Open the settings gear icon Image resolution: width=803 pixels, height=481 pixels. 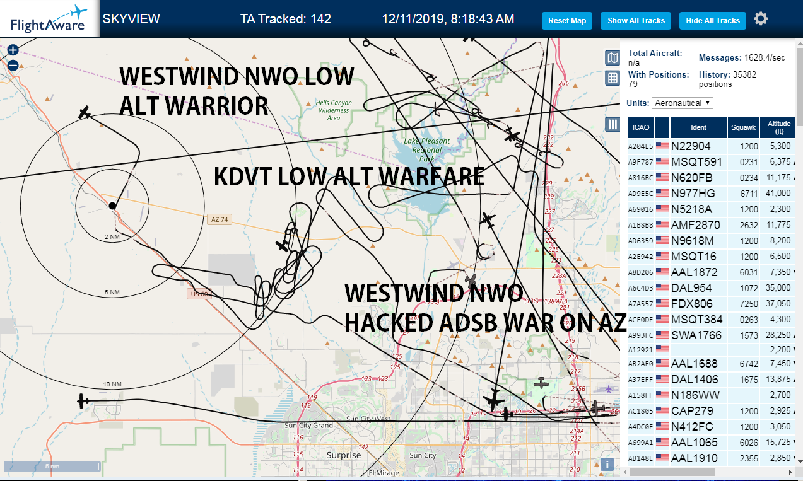point(761,19)
